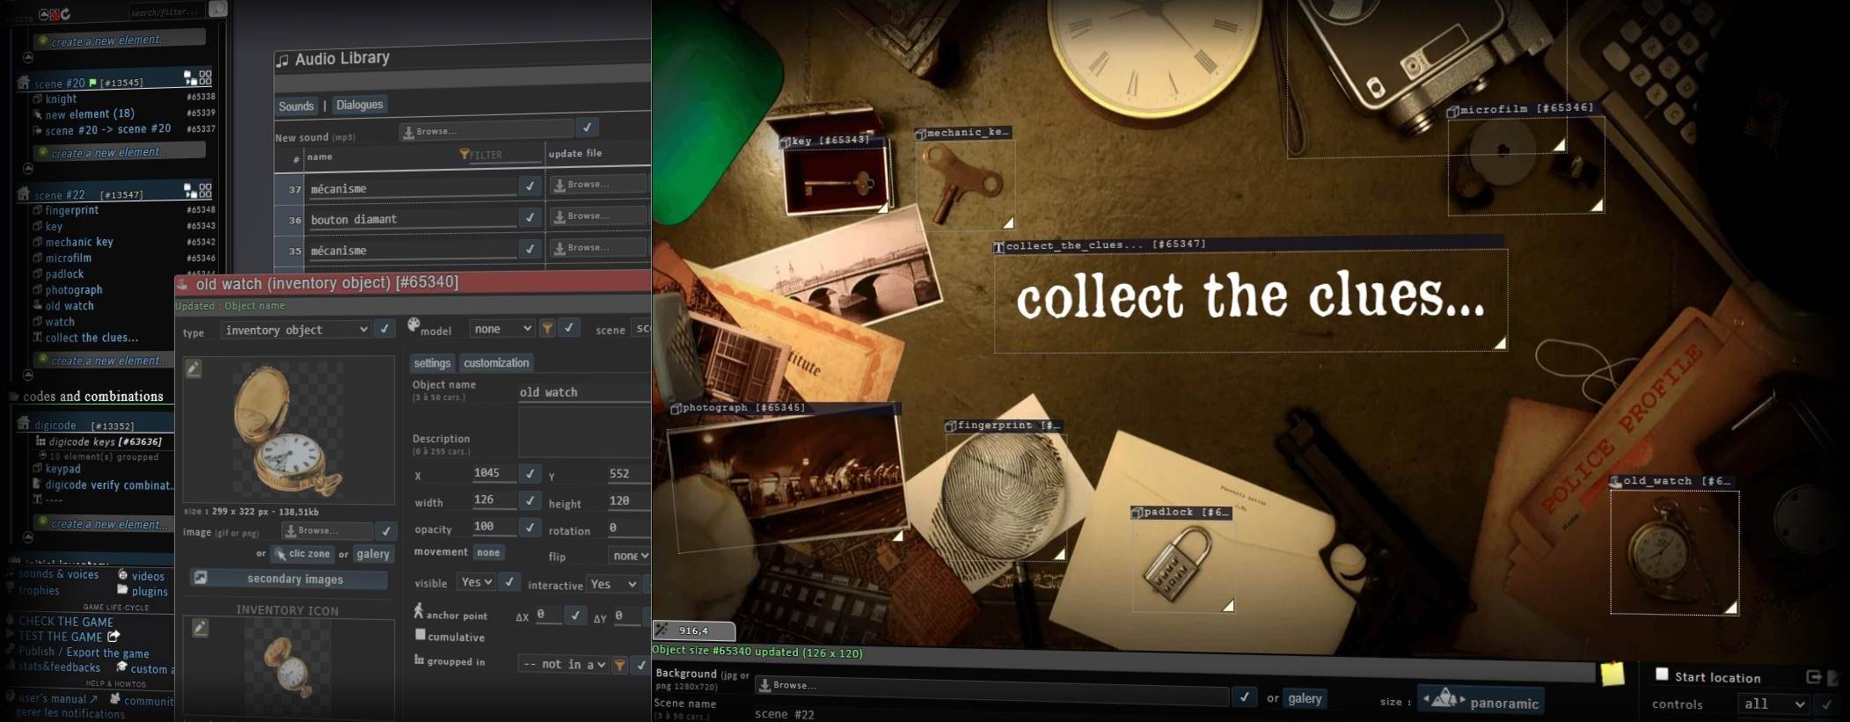Click the search magnifier button in sidebar
Screen dimensions: 1850x722
point(218,9)
